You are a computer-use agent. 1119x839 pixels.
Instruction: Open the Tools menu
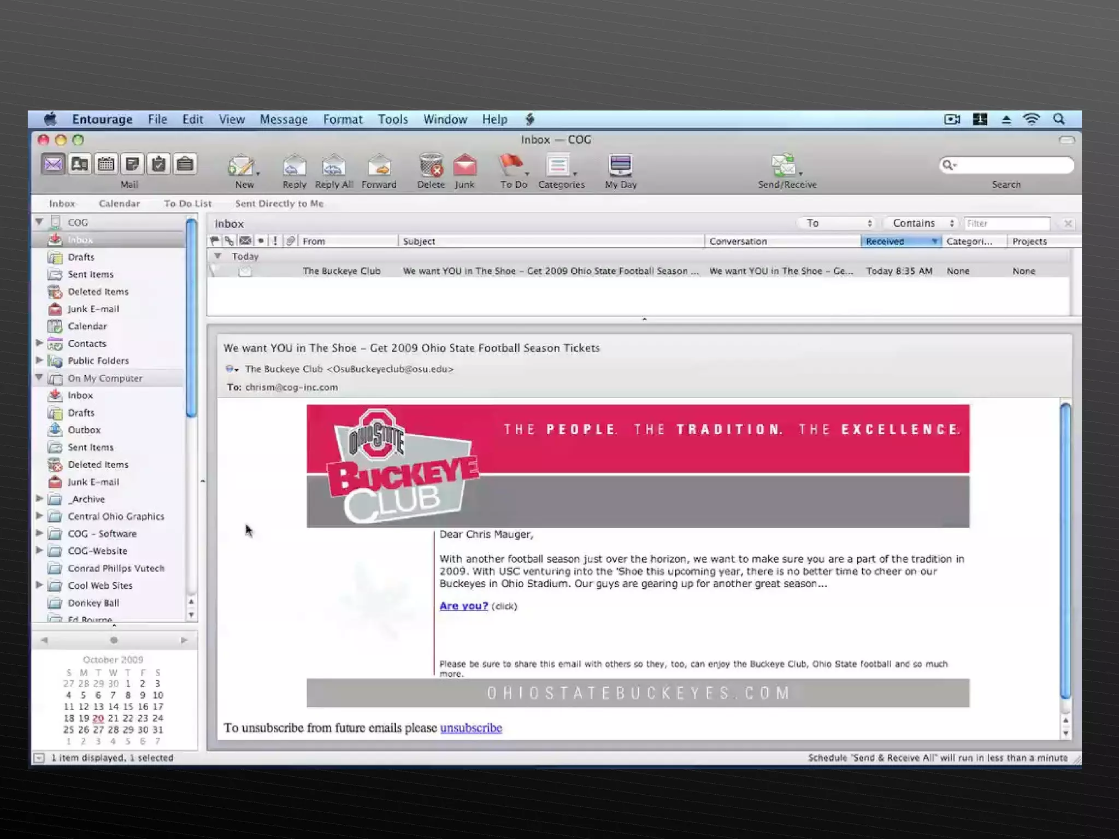[x=392, y=119]
